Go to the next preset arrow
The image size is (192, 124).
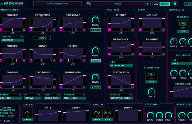150,4
